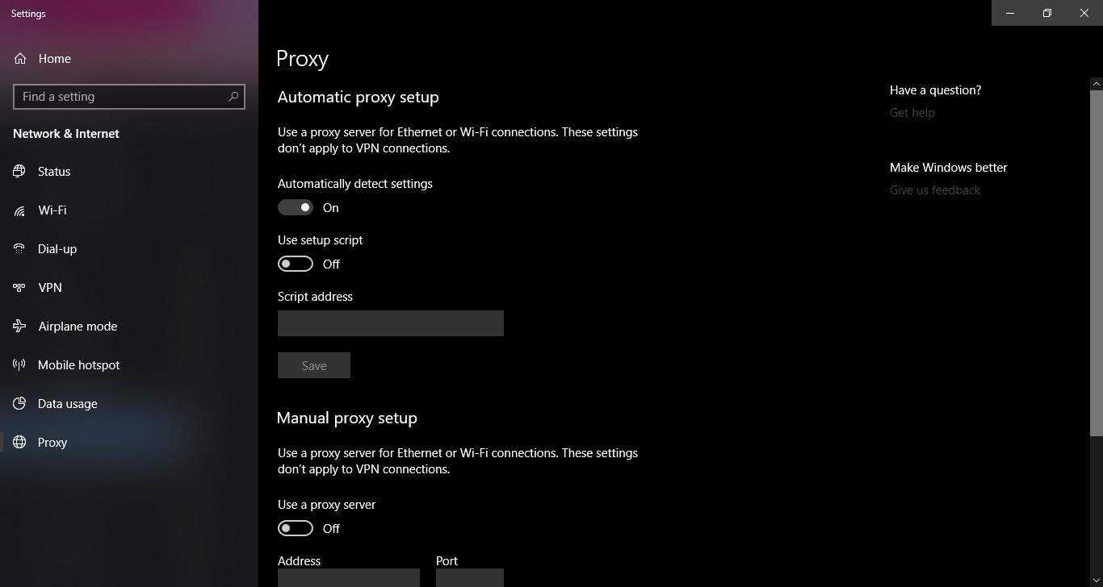1103x587 pixels.
Task: Select the Airplane mode plane icon
Action: (19, 326)
